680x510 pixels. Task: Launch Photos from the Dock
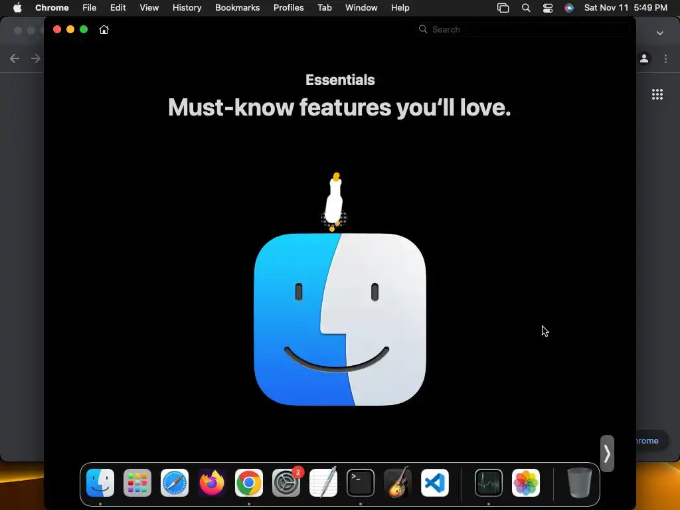pyautogui.click(x=526, y=483)
